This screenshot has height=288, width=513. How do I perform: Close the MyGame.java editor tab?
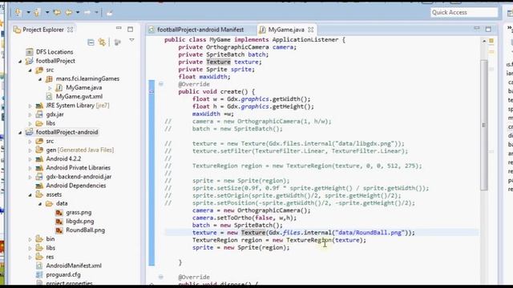pos(310,30)
